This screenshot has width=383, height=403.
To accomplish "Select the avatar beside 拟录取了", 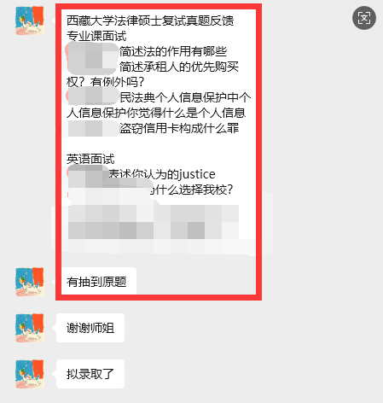I will pos(30,374).
